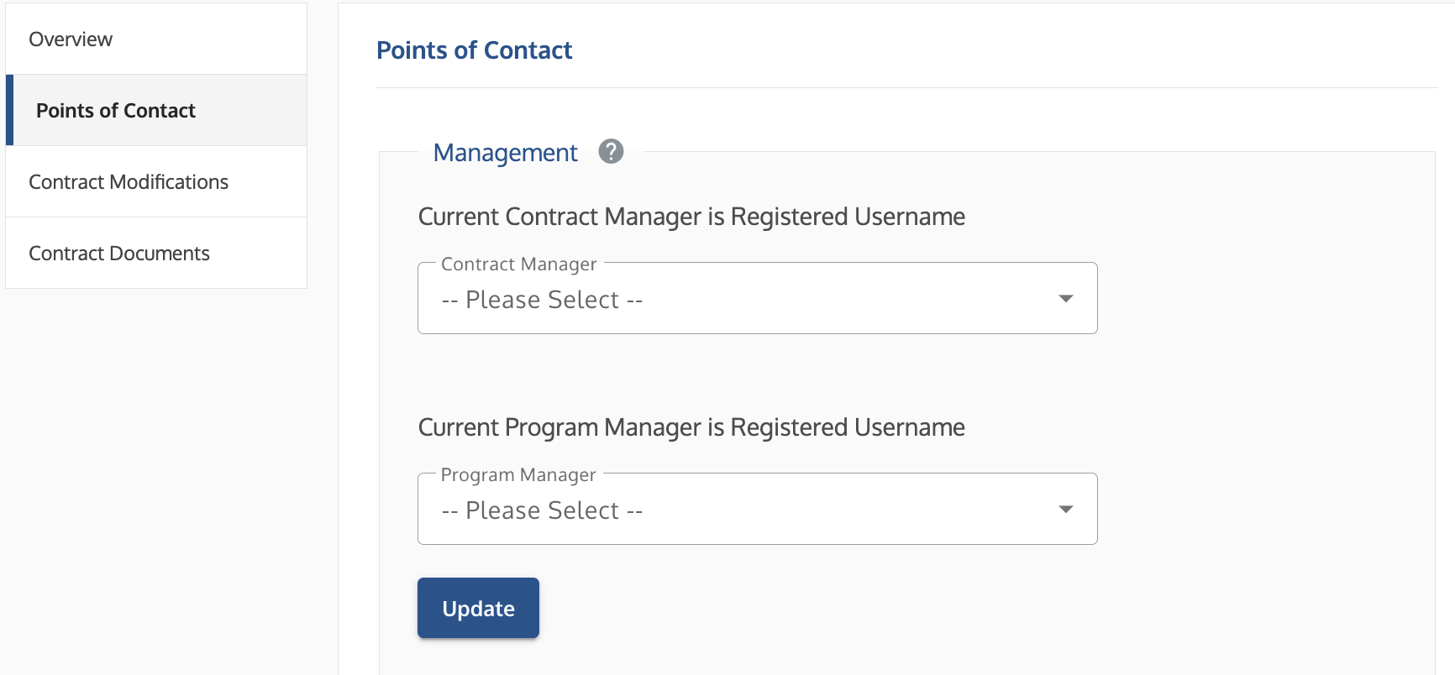Click the Program Manager field label
The image size is (1455, 675).
517,474
